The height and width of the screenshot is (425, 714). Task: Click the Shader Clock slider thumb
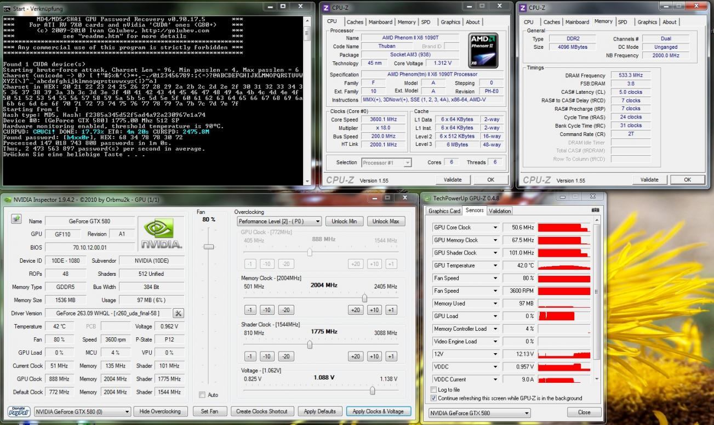[x=310, y=344]
